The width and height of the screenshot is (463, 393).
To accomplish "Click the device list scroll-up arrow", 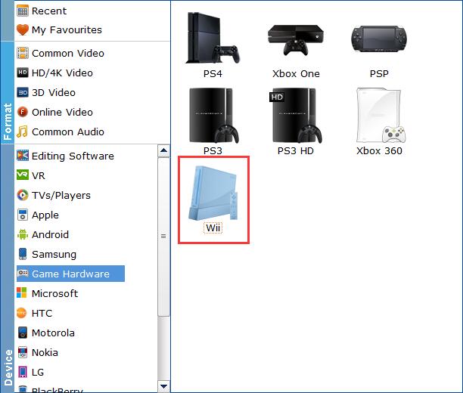I will 163,150.
